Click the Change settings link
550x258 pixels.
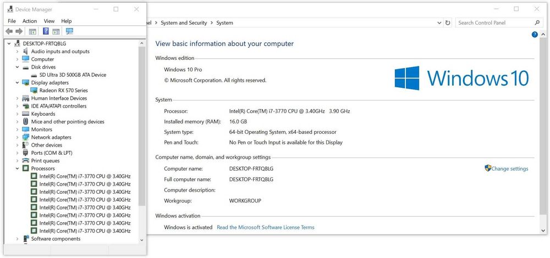click(x=509, y=169)
